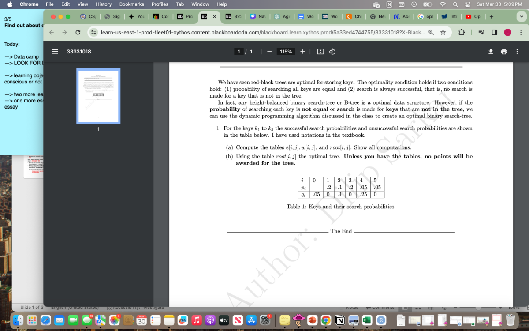Select page 1 thumbnail in the sidebar

(x=98, y=96)
